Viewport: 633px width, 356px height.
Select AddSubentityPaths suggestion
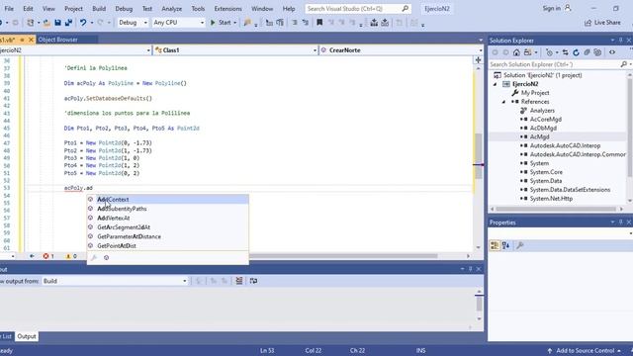[167, 209]
